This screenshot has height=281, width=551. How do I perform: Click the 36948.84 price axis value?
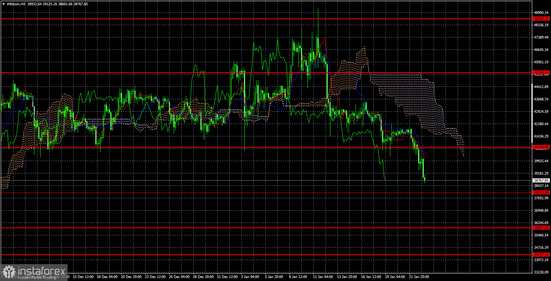coord(541,211)
